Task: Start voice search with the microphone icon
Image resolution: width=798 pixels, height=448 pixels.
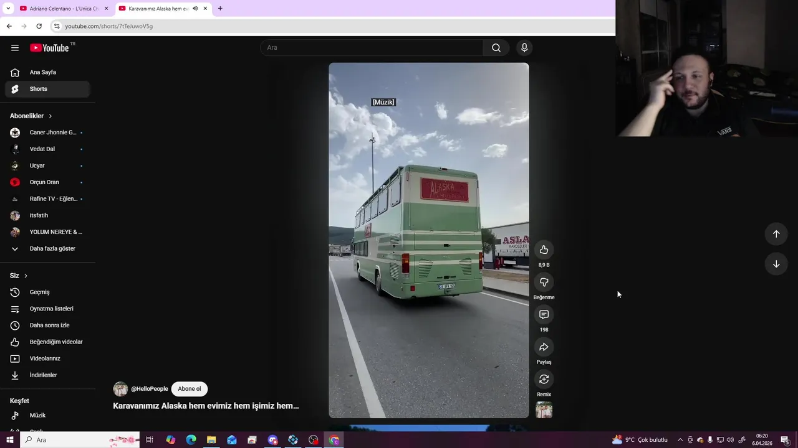Action: click(x=524, y=48)
